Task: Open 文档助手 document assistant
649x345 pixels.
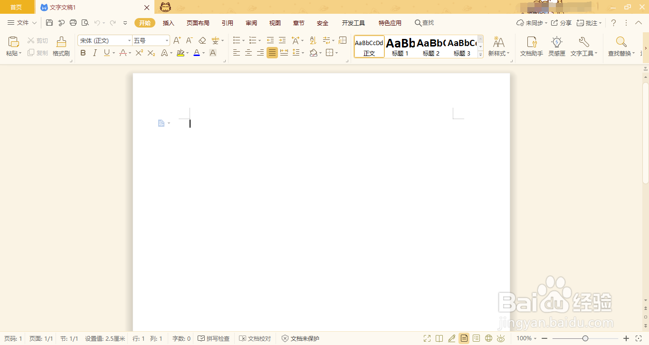Action: pyautogui.click(x=532, y=47)
